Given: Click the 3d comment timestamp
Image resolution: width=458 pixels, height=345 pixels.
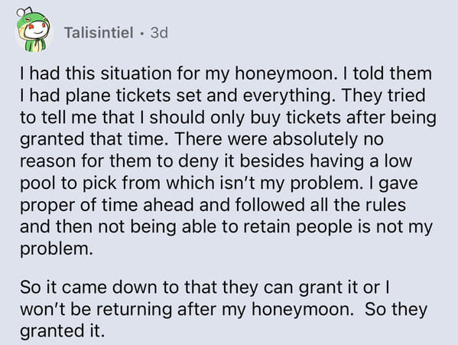Looking at the screenshot, I should coord(159,32).
